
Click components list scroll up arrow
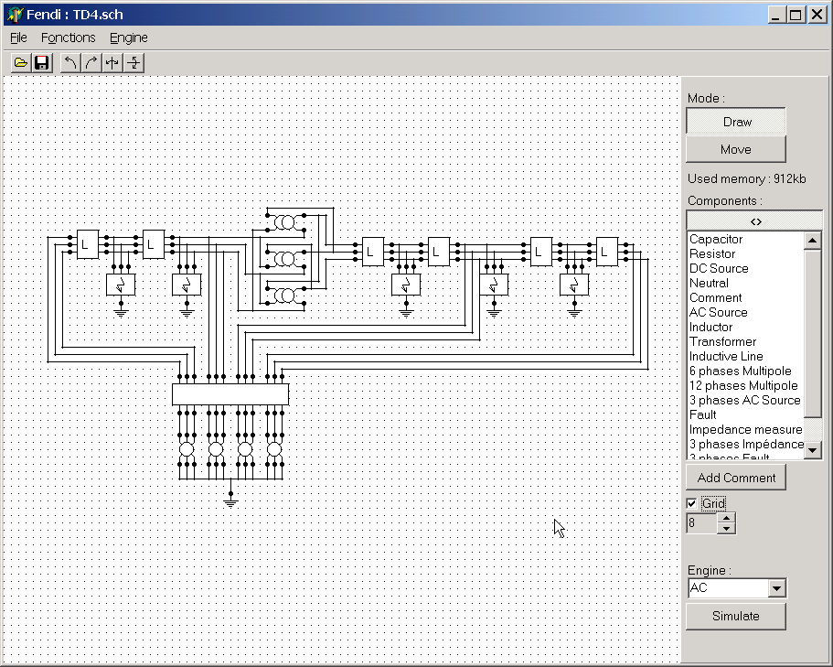coord(813,241)
